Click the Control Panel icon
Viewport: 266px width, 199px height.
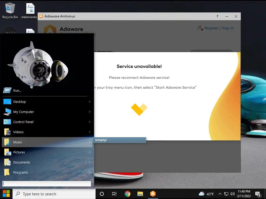click(7, 122)
